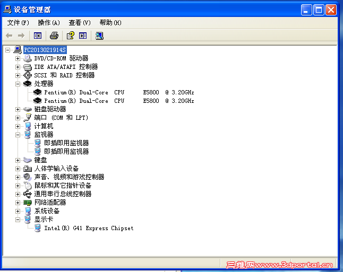Select the 监视器 category label
The height and width of the screenshot is (272, 343).
44,135
